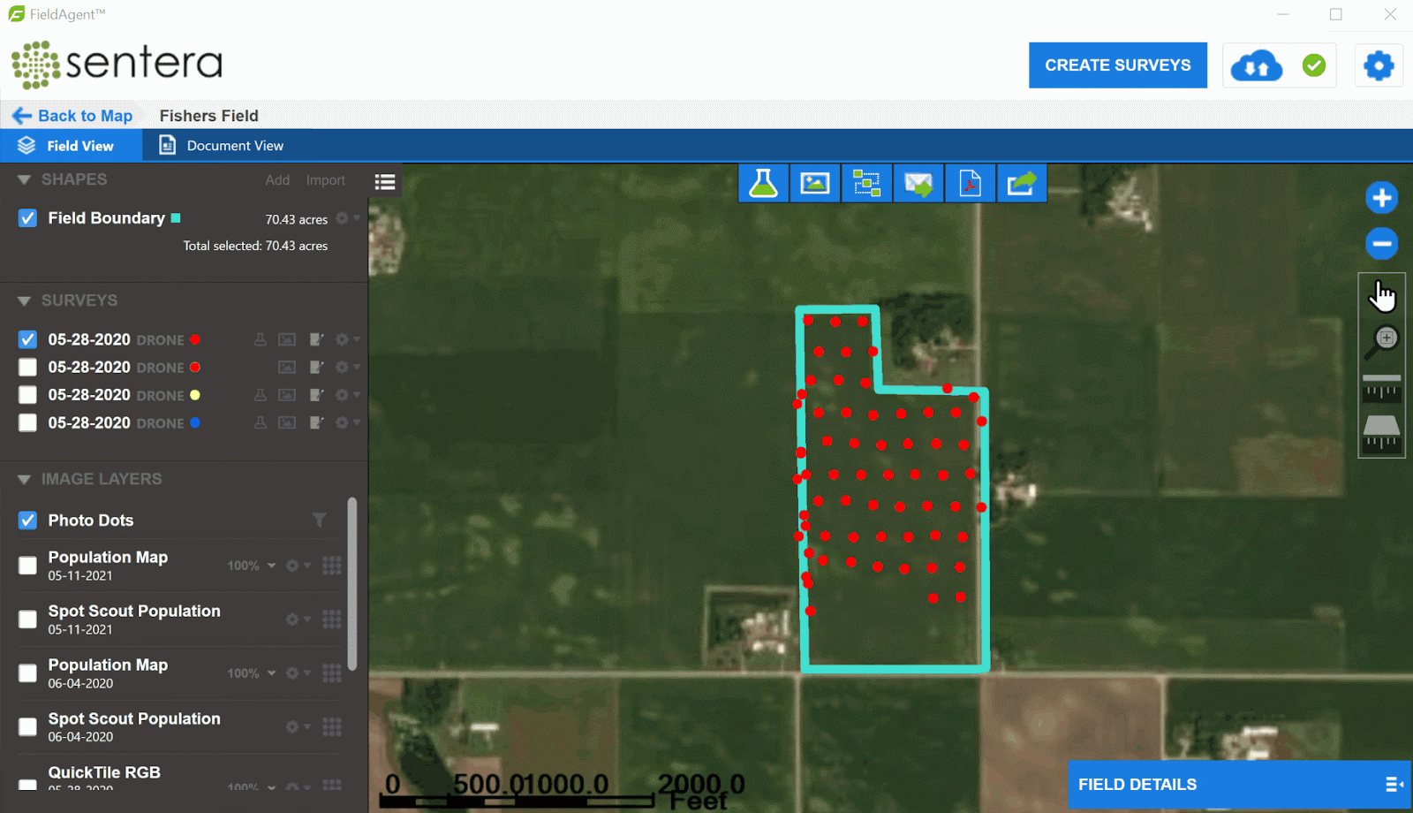
Task: Open the cloud sync icon
Action: click(1256, 65)
